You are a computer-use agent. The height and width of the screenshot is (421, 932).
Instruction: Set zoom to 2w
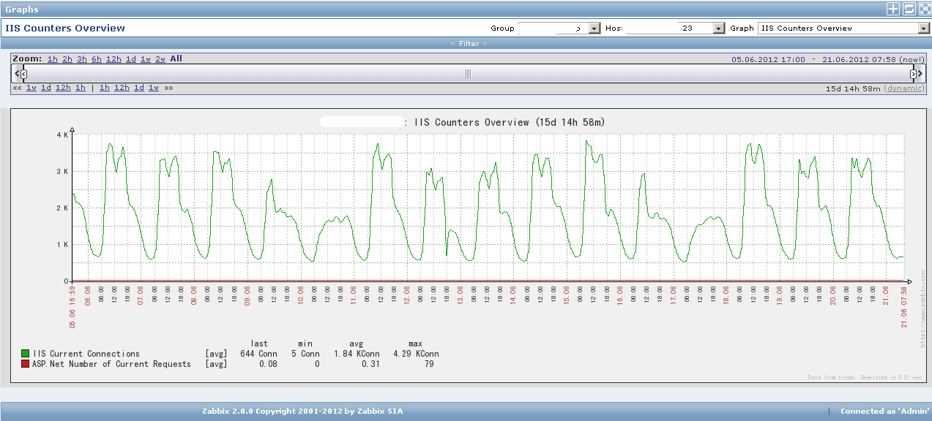tap(160, 59)
